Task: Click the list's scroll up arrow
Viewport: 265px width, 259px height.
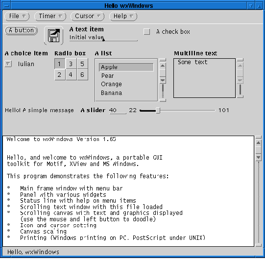Action: pyautogui.click(x=163, y=66)
